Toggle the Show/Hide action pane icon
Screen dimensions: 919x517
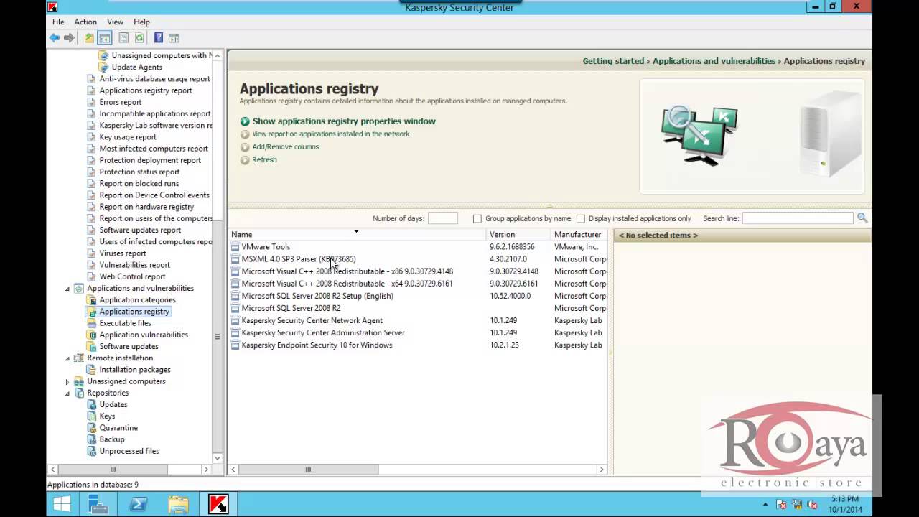point(174,38)
